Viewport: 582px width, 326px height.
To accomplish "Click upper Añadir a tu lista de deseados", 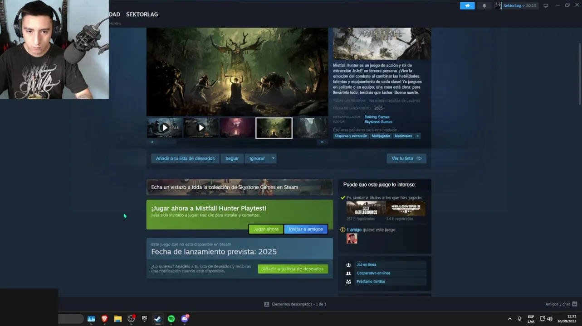I will 185,158.
